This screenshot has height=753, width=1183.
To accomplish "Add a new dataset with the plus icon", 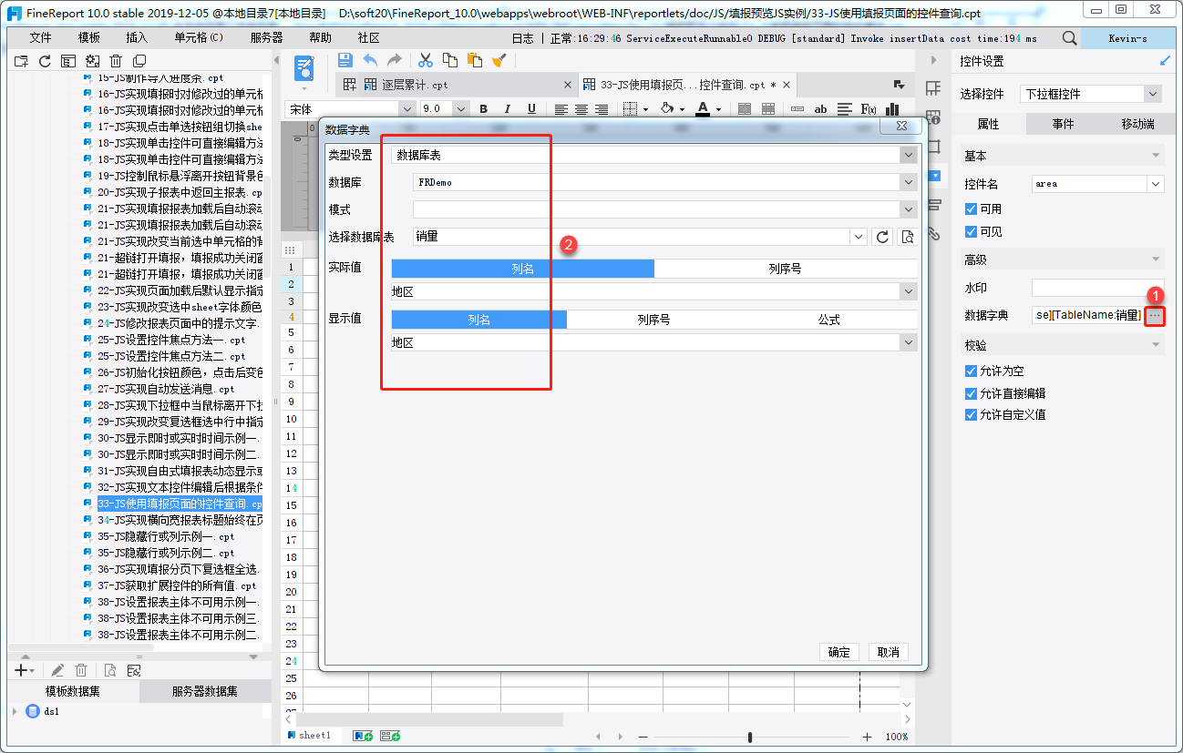I will click(x=21, y=670).
